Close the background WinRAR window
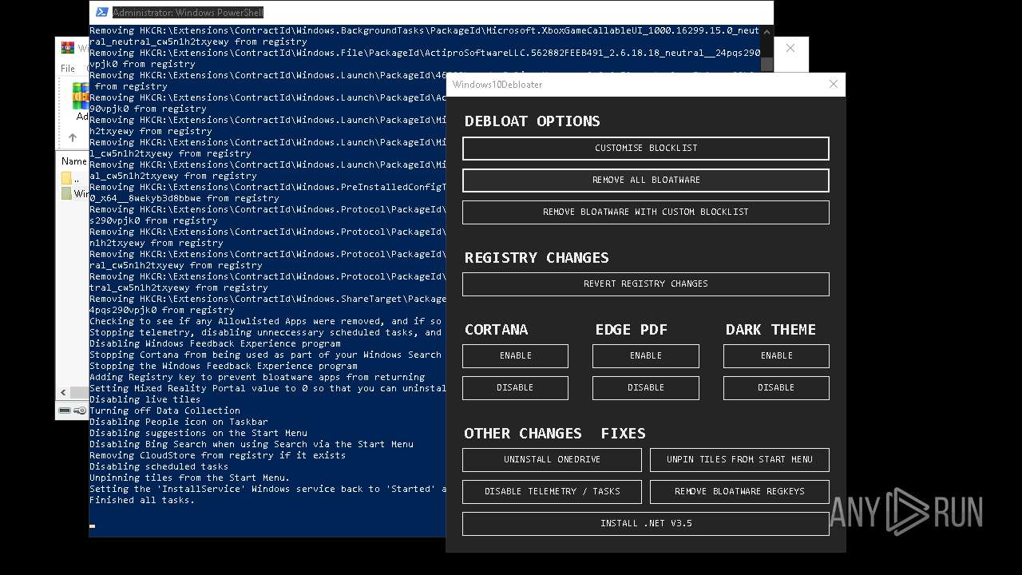 790,48
